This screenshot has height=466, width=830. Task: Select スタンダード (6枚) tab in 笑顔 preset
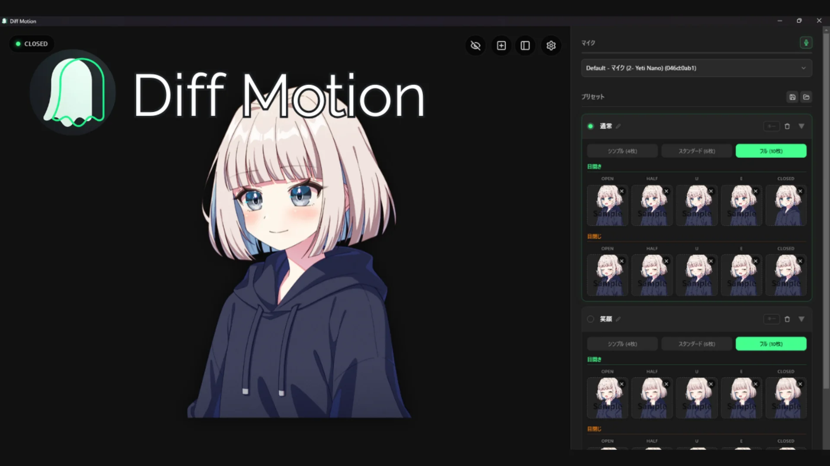pos(696,344)
